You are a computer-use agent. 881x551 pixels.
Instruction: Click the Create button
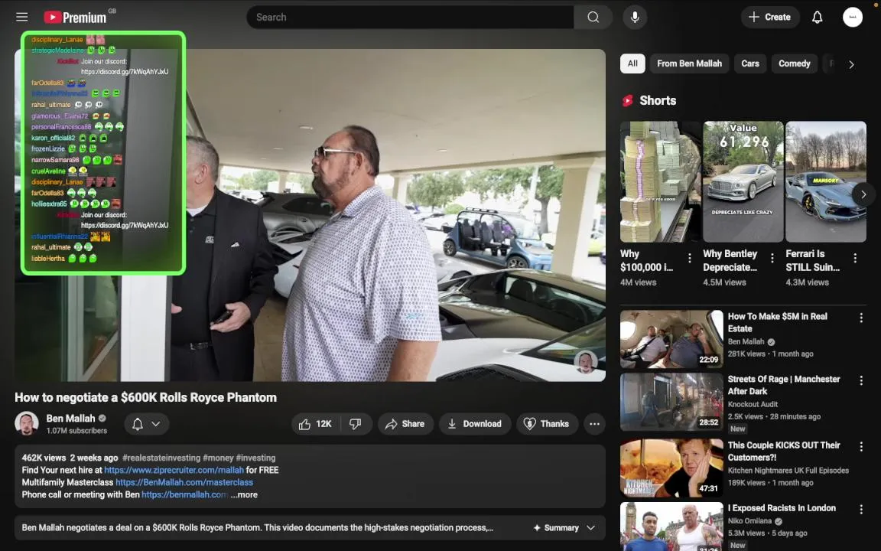[x=769, y=17]
